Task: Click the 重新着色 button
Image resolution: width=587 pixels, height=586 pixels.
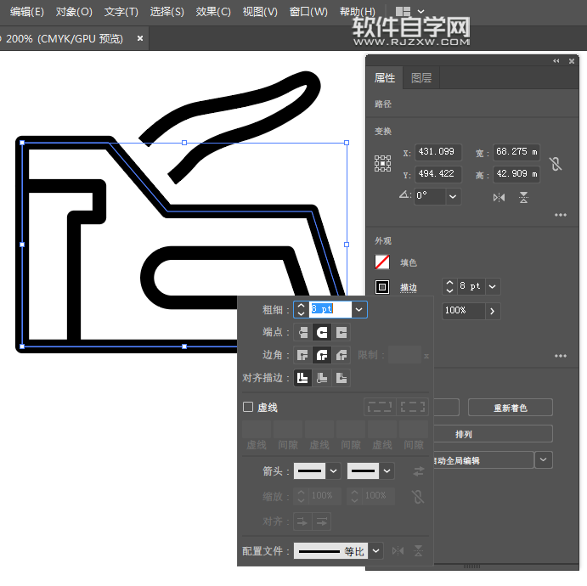Action: [511, 408]
